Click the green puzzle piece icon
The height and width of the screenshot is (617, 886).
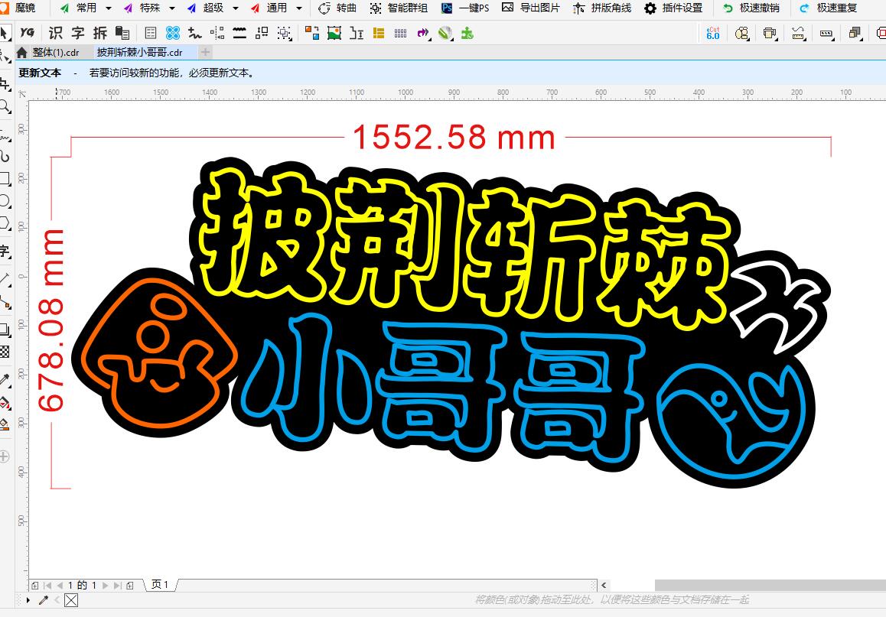pos(467,34)
